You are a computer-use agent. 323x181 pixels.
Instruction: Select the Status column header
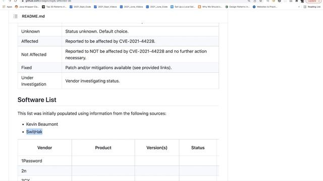[198, 148]
